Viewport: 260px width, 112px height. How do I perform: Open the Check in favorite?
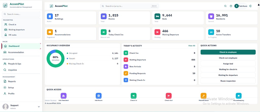pyautogui.click(x=21, y=25)
